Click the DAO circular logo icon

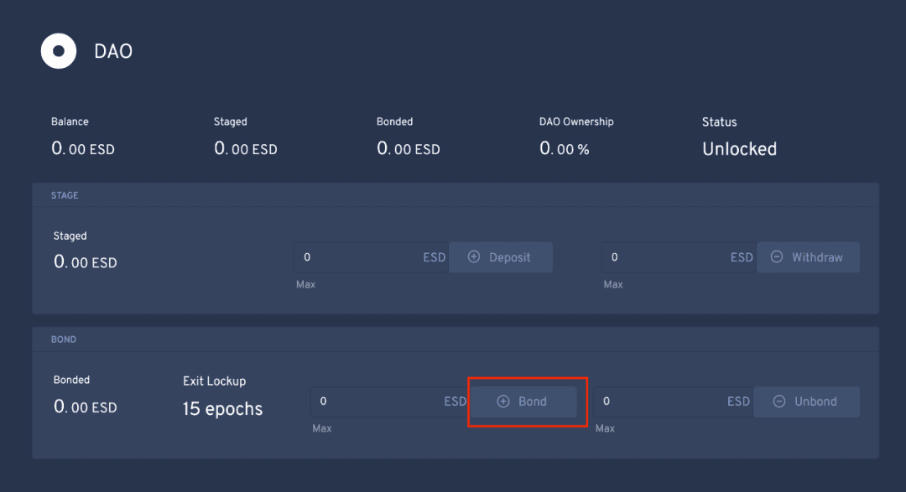click(59, 51)
